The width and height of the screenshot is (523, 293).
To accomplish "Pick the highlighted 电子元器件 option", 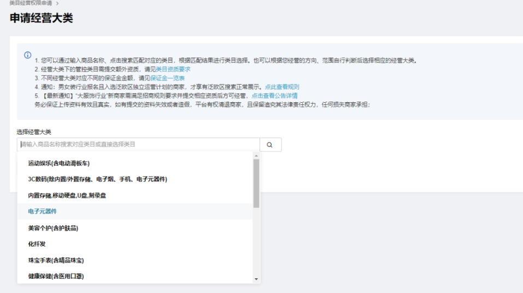I will click(x=43, y=211).
